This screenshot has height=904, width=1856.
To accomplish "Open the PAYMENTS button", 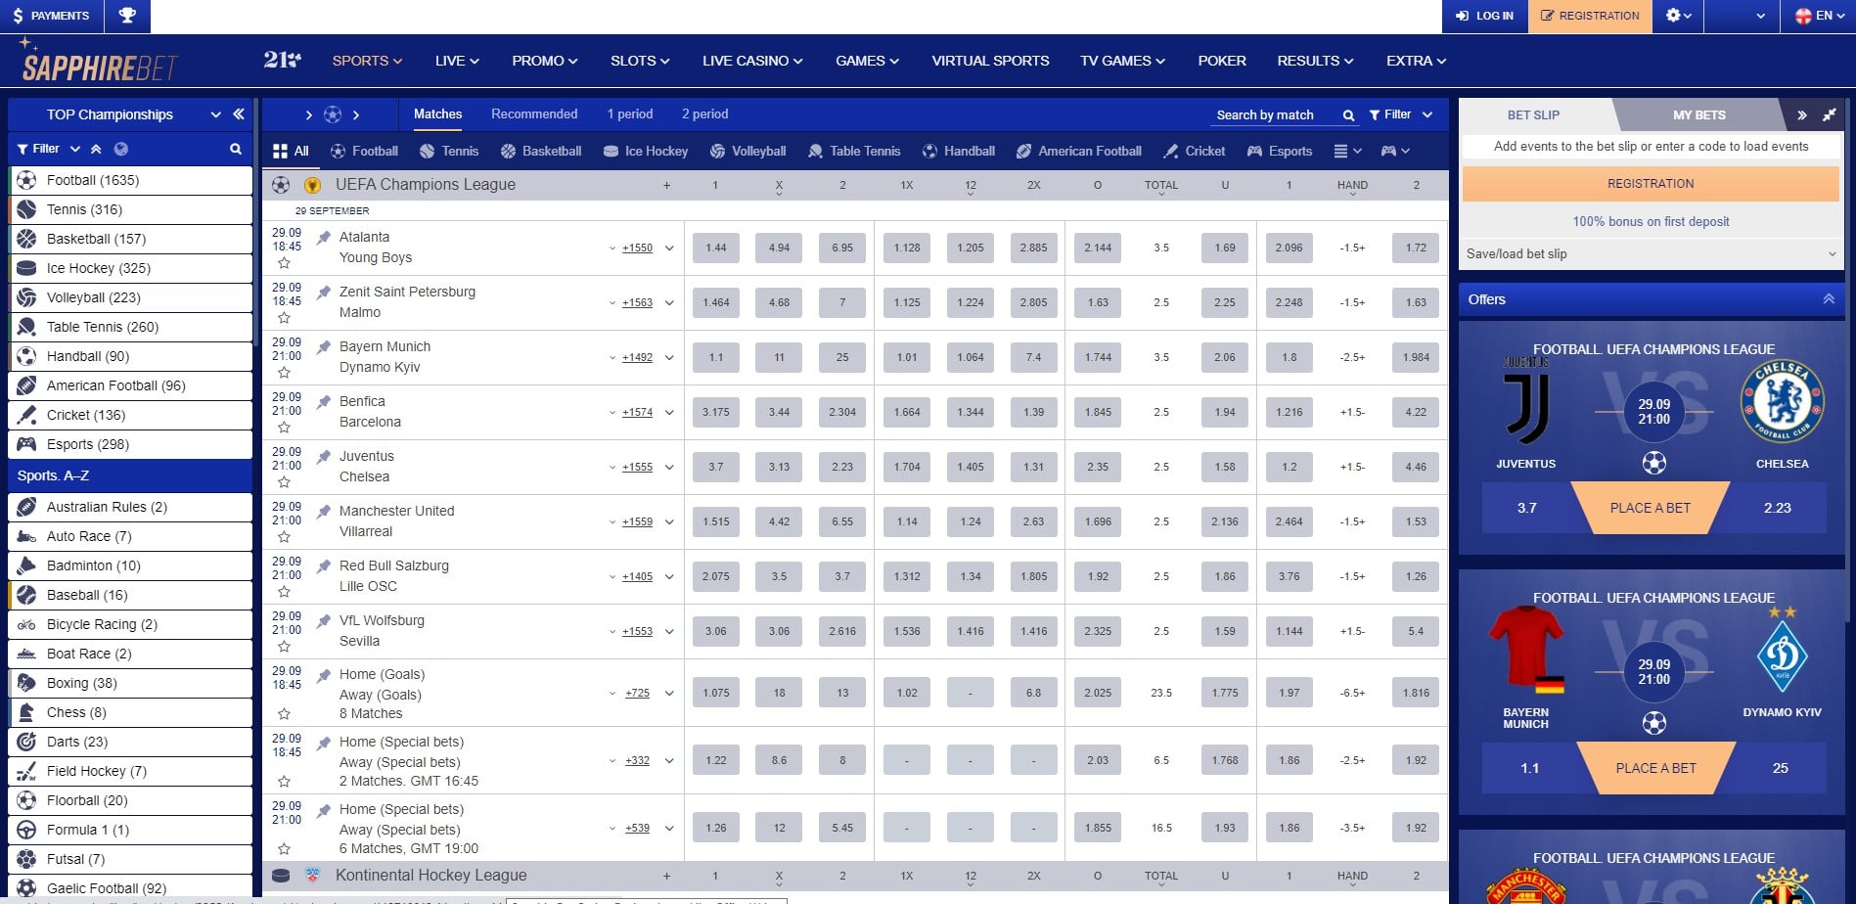I will coord(51,16).
